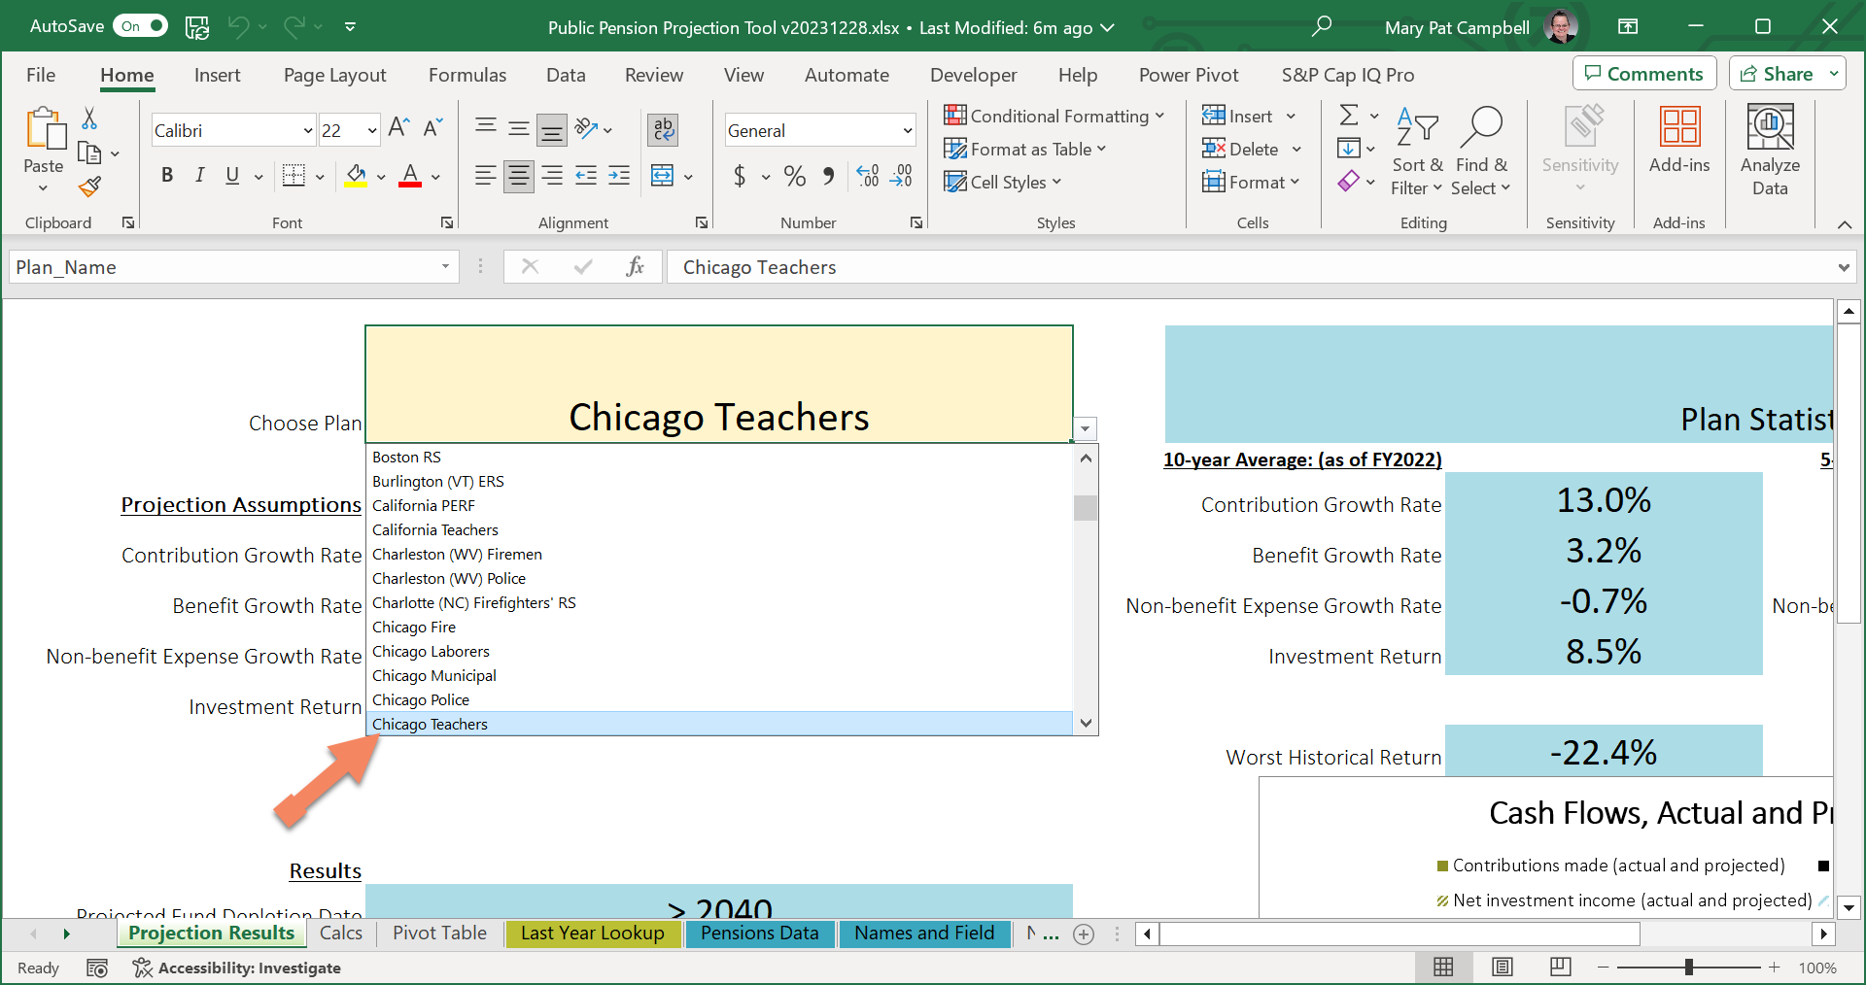Click the Insert Function fx icon
This screenshot has height=985, width=1866.
[x=636, y=266]
